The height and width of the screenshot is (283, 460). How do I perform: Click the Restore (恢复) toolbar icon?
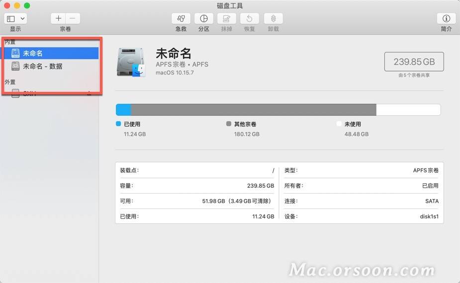pos(249,18)
